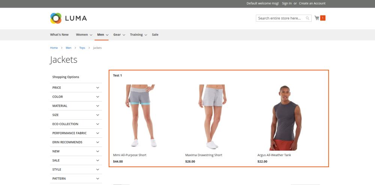Expand the MATERIAL filter option
Image resolution: width=375 pixels, height=185 pixels.
click(76, 106)
